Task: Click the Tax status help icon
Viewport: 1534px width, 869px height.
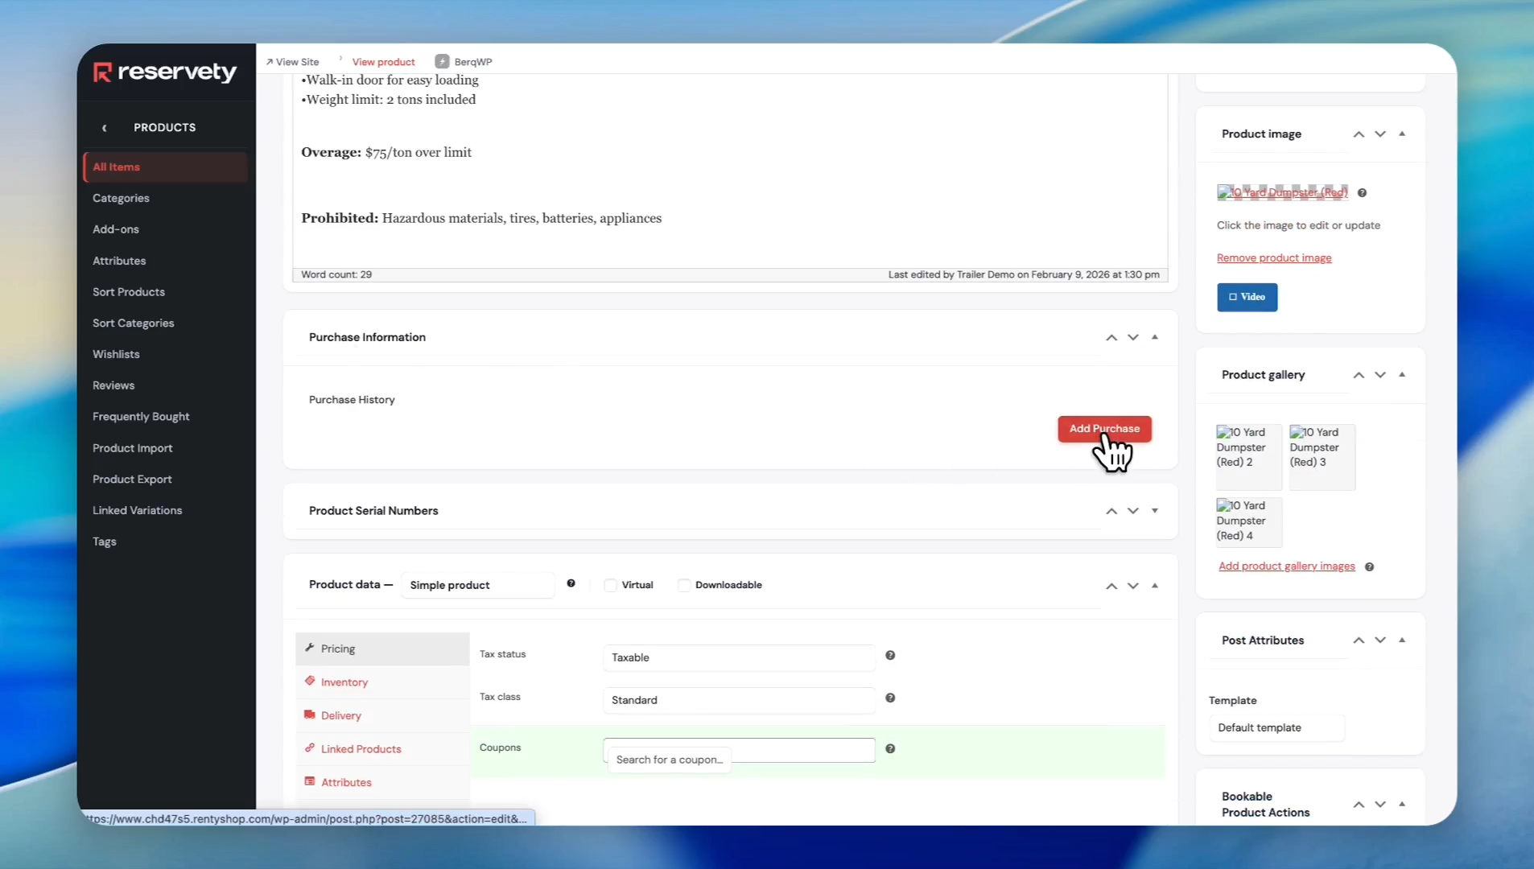Action: pos(890,656)
